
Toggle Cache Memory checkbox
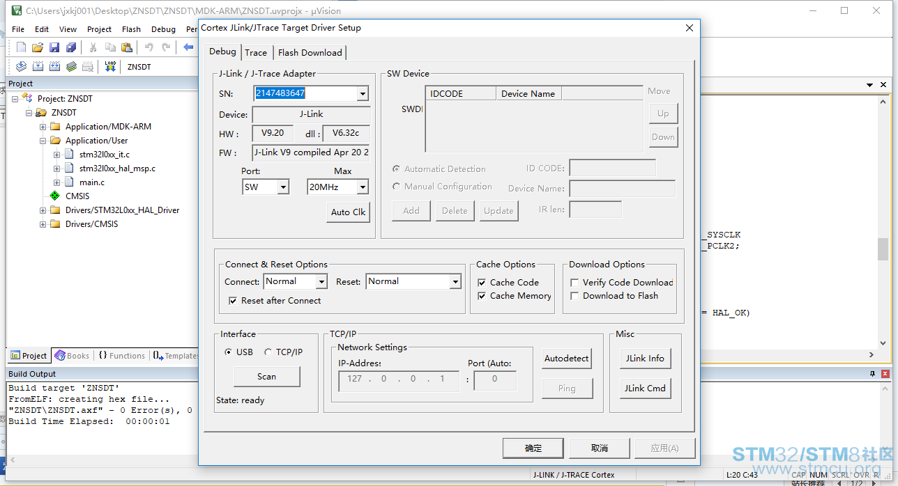482,296
